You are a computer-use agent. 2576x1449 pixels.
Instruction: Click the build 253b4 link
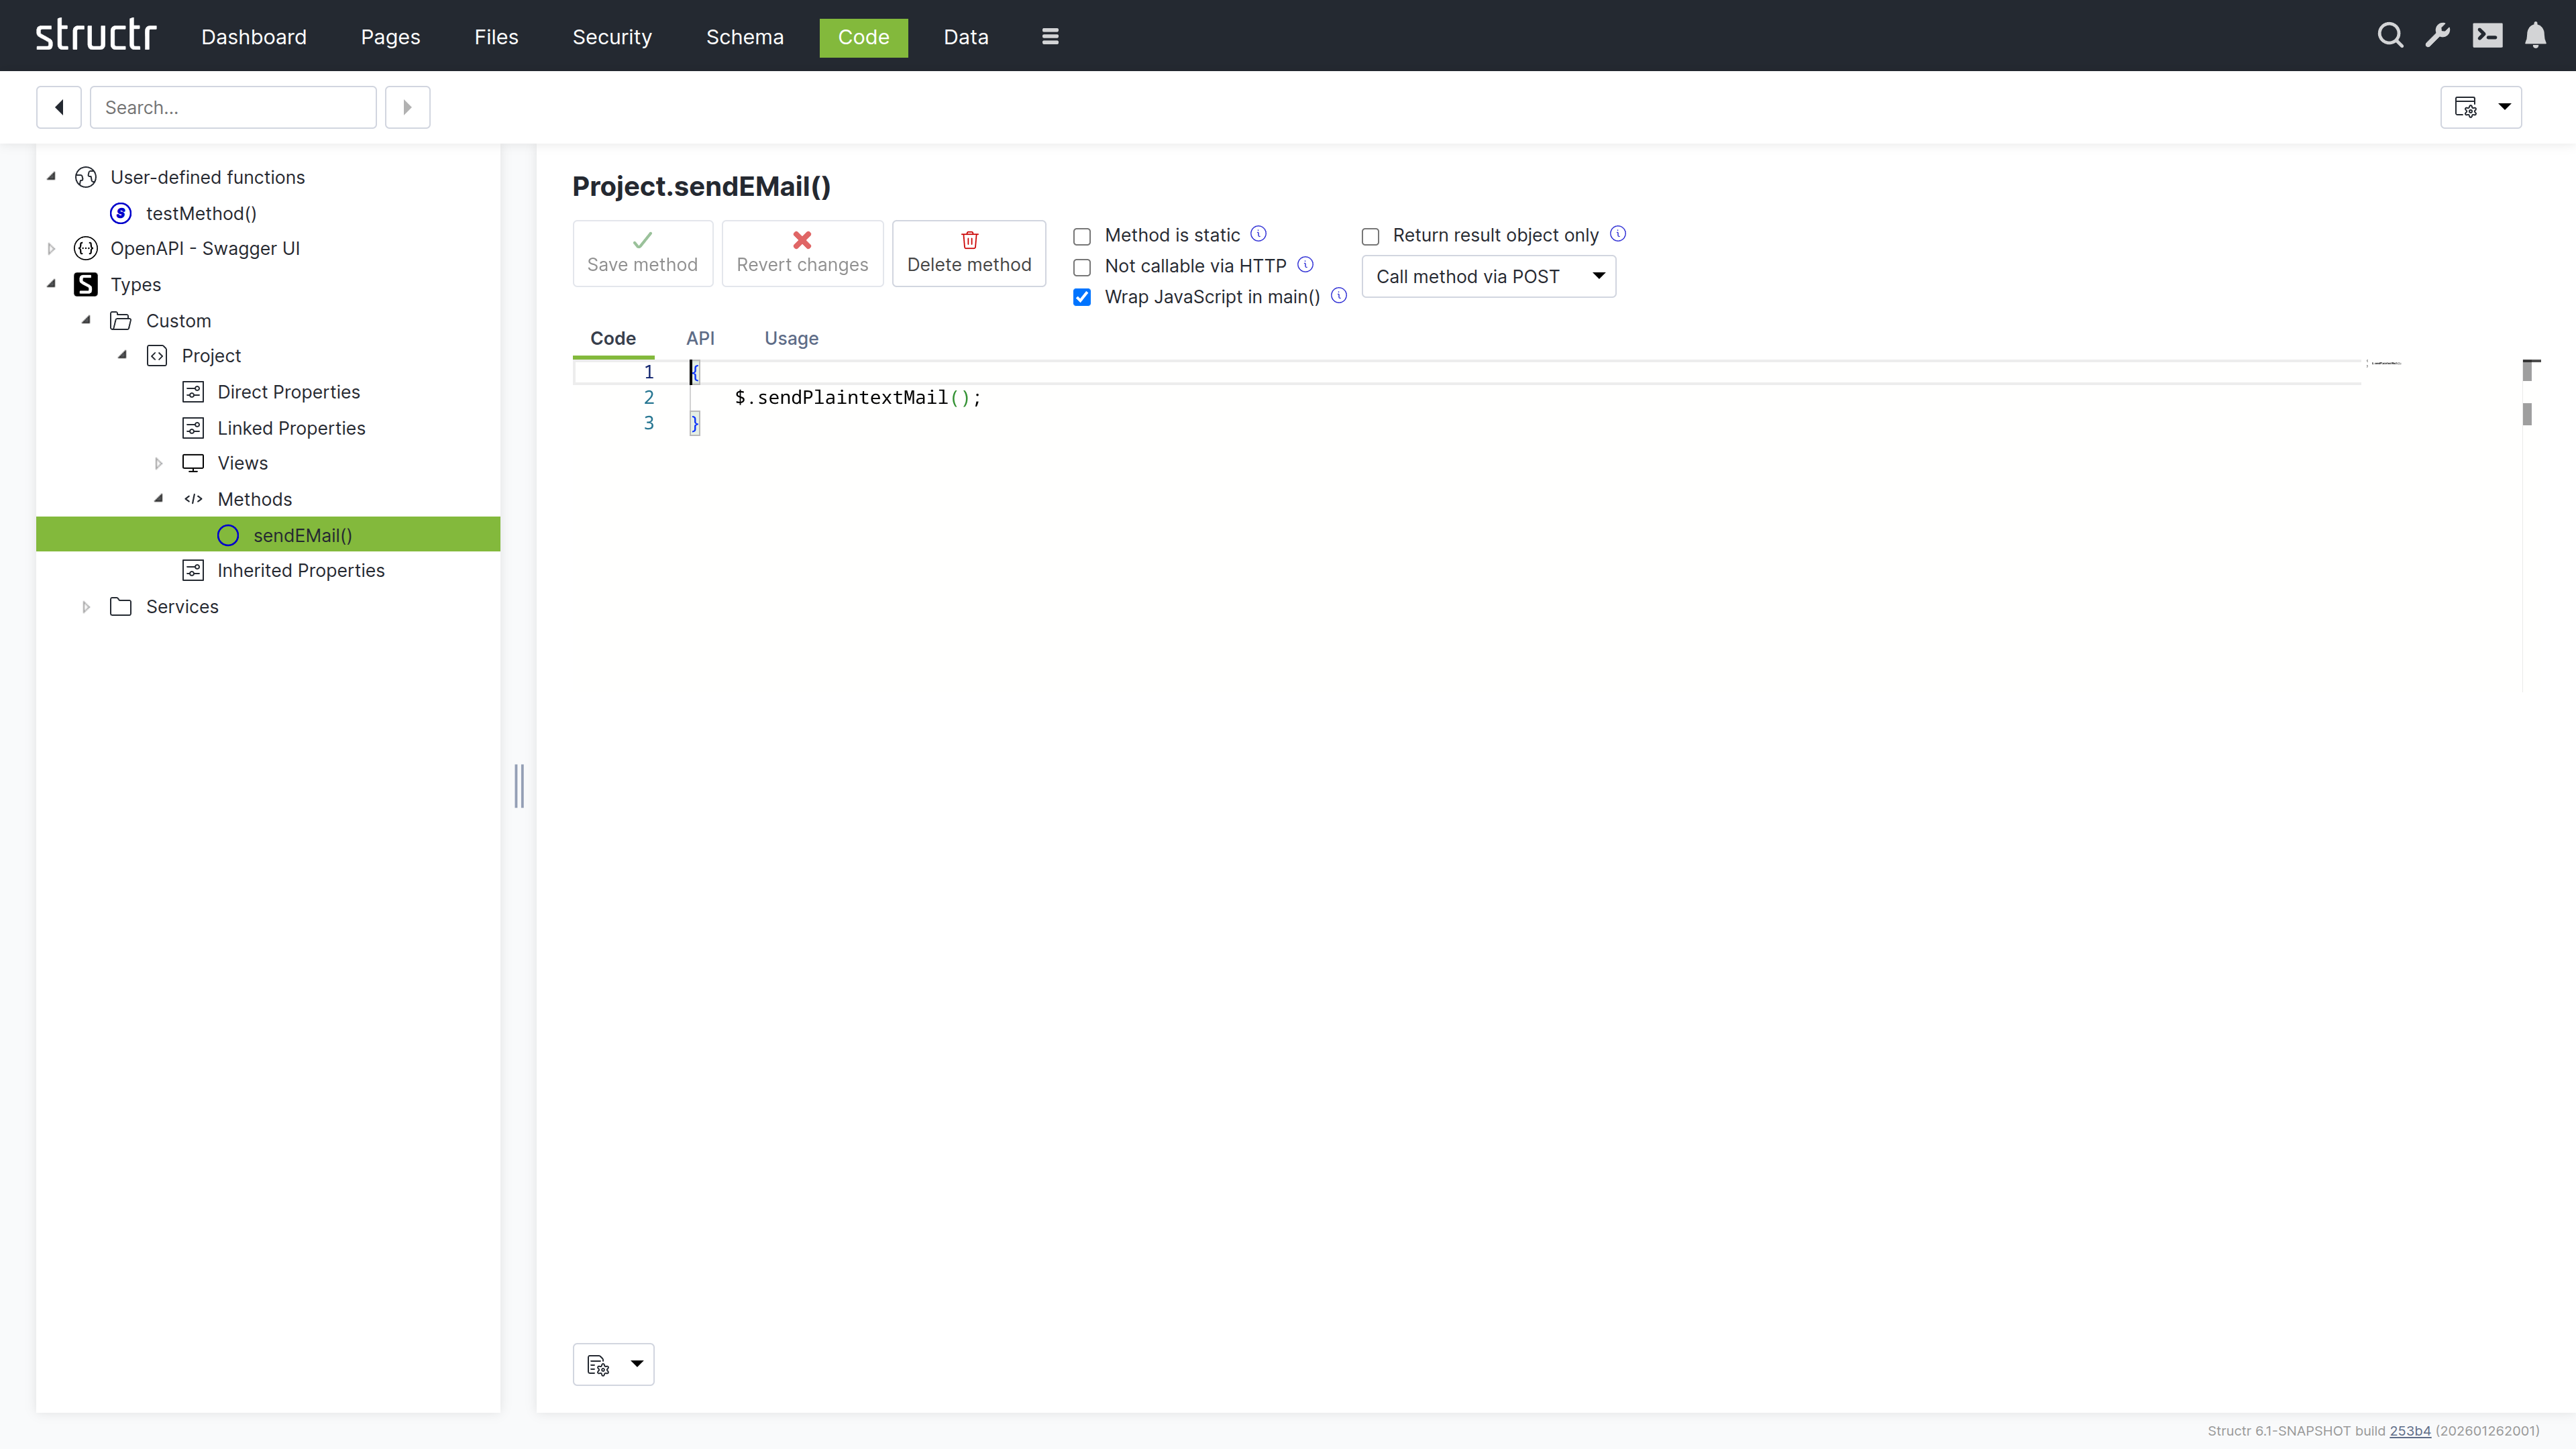click(2410, 1431)
